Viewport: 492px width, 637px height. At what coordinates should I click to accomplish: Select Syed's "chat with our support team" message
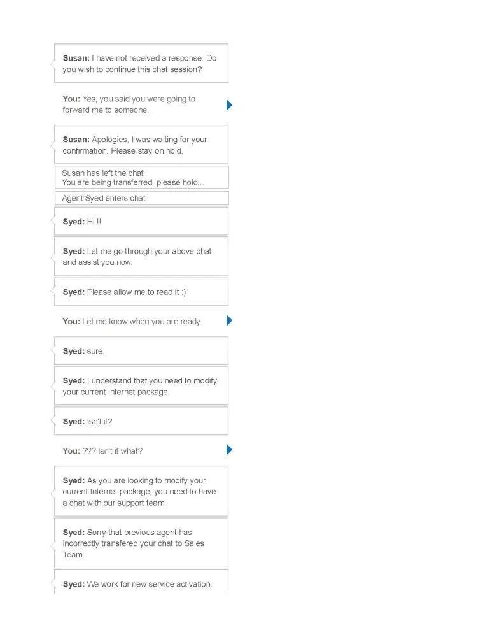(141, 492)
